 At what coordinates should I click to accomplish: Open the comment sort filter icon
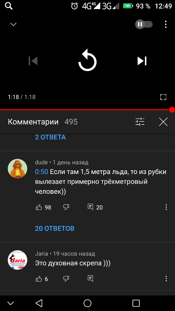[x=140, y=122]
